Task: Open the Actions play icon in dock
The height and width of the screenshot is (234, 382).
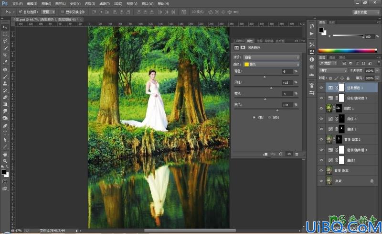Action: 312,33
